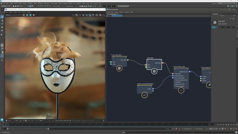The width and height of the screenshot is (238, 134).
Task: Open the Render menu in V-Ray Frame Buffer
Action: [11, 12]
